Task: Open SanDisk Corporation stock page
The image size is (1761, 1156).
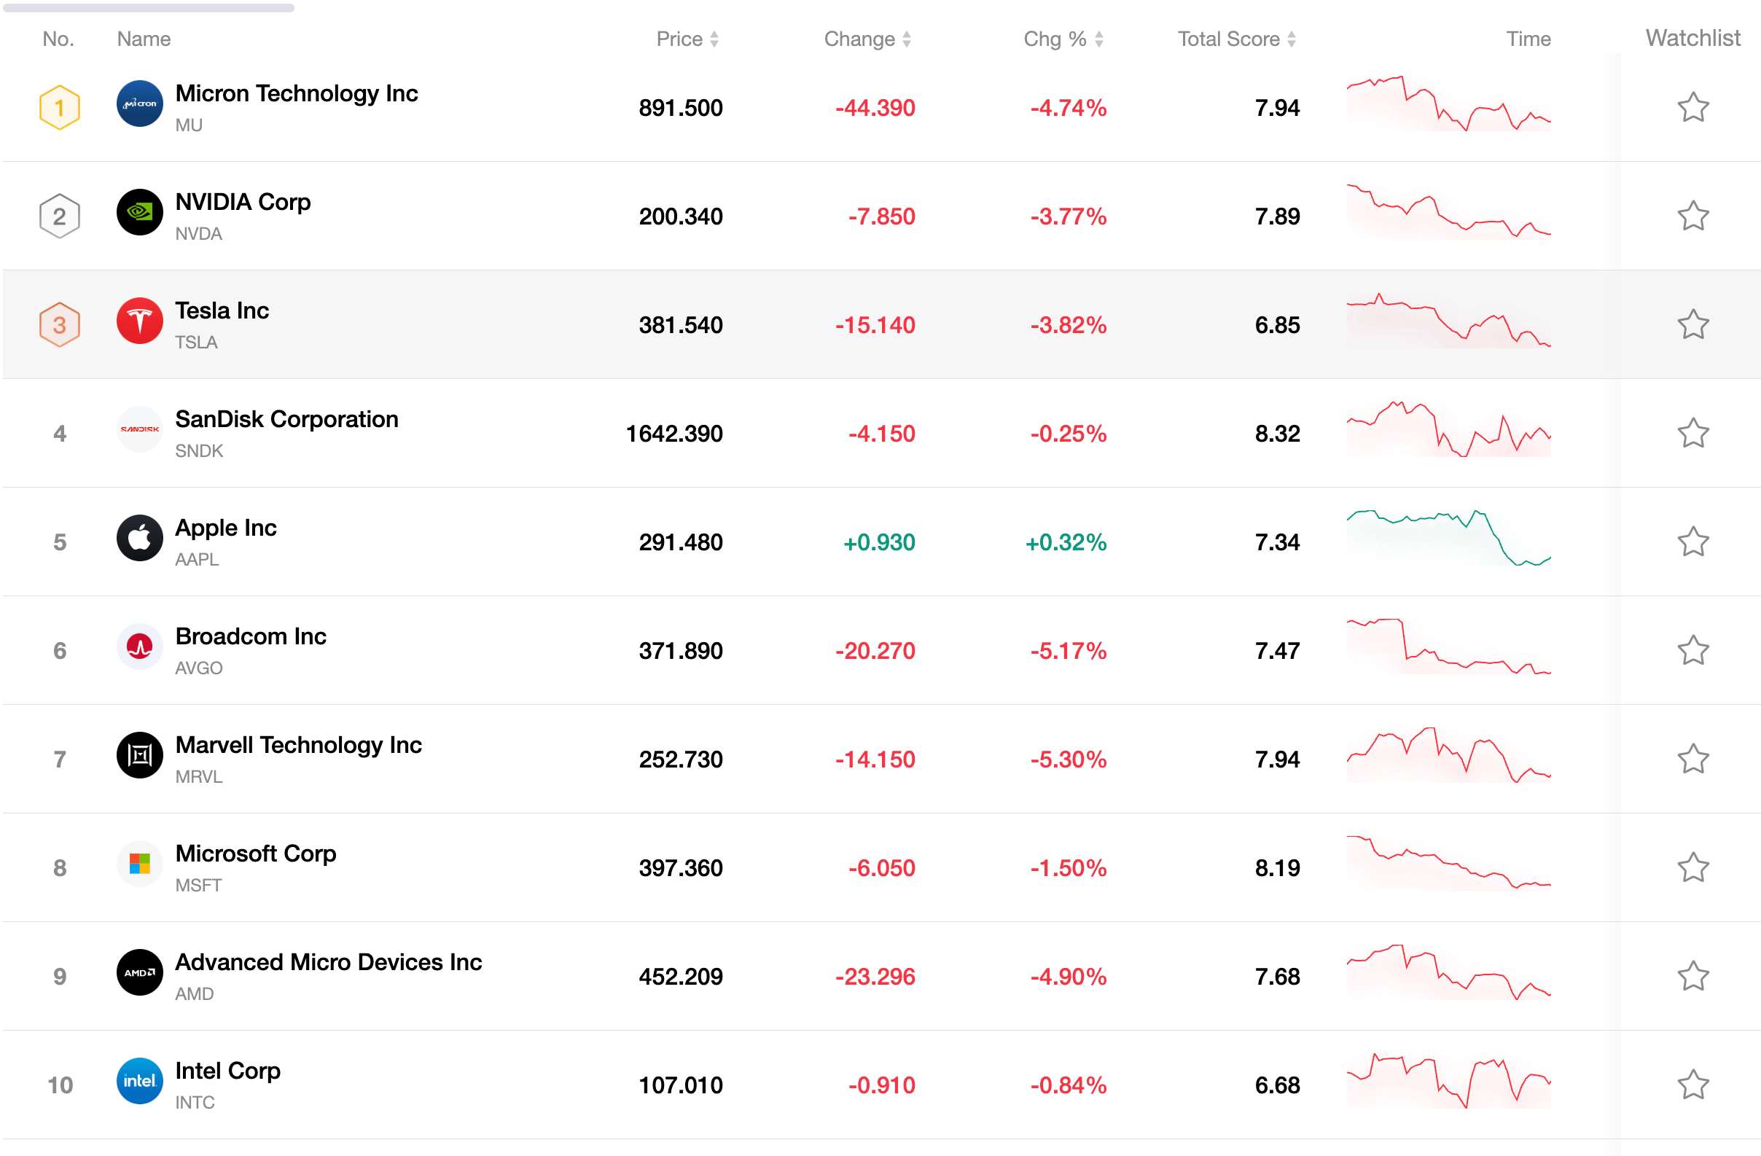Action: (286, 420)
